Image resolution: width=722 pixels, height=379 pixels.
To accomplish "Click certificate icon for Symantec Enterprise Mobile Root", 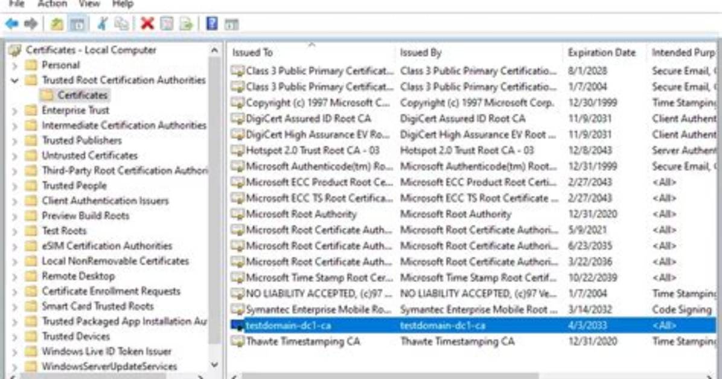I will [x=238, y=310].
